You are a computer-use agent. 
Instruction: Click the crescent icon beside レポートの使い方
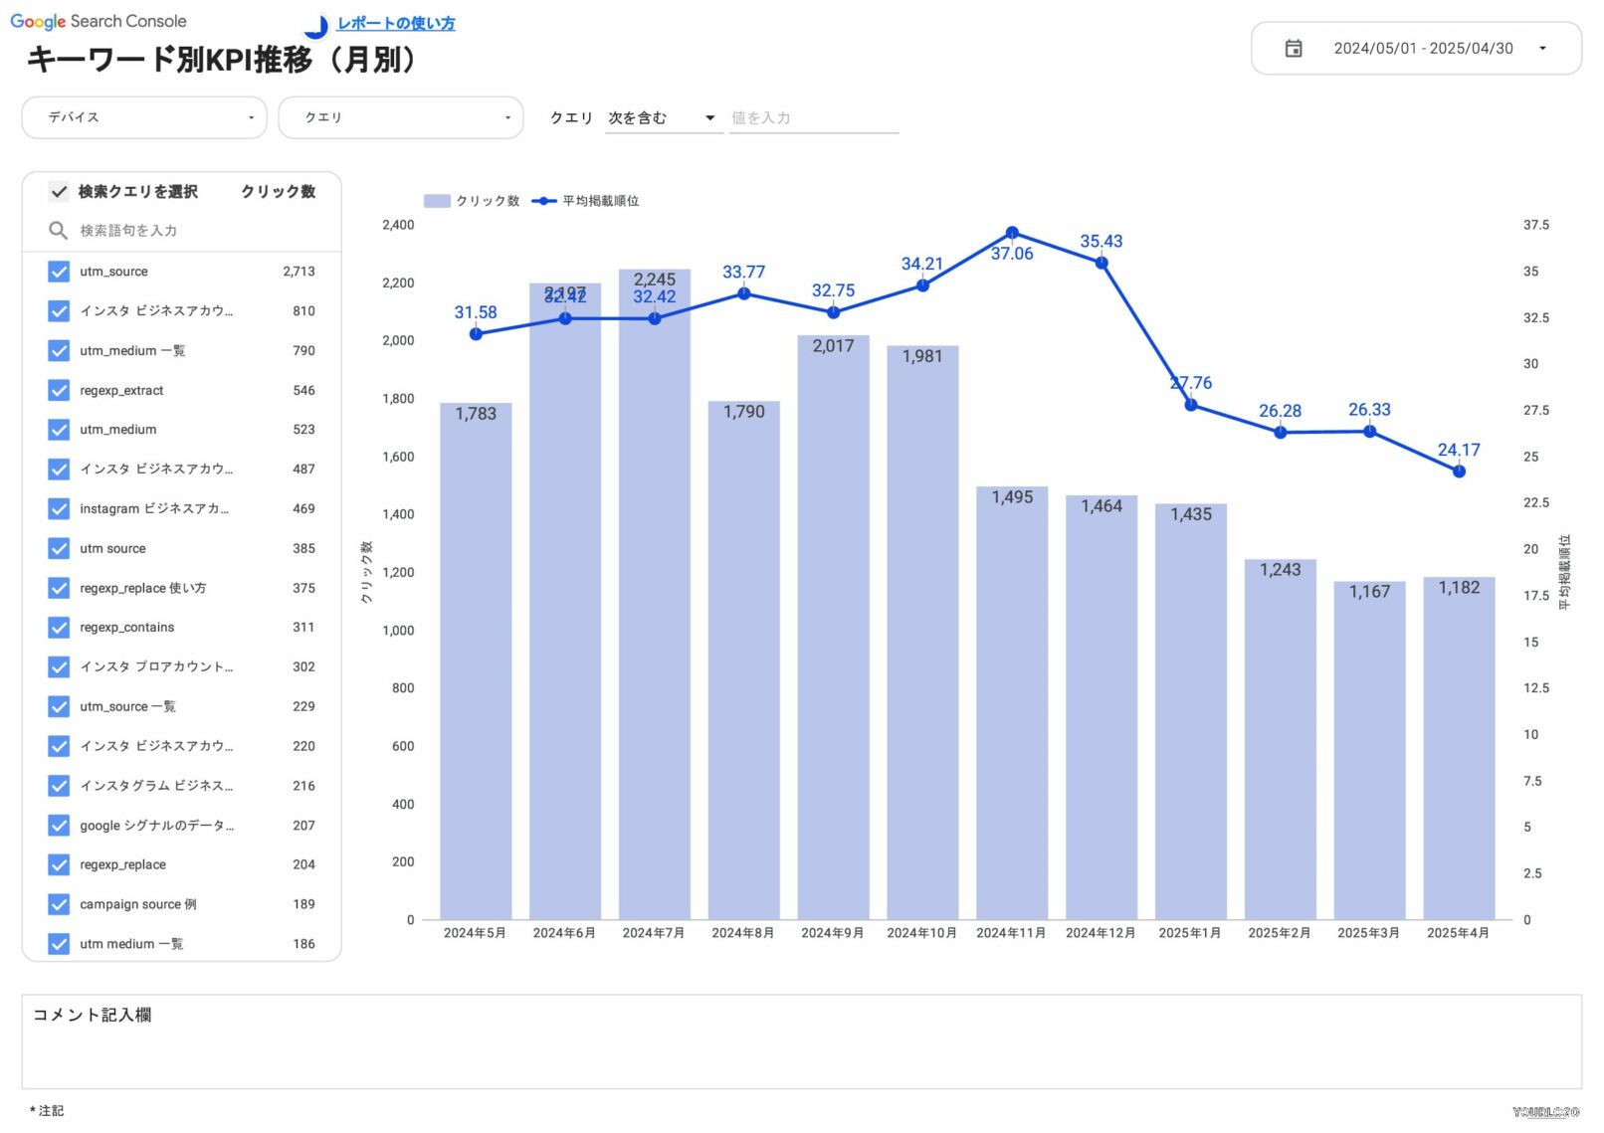click(x=317, y=26)
